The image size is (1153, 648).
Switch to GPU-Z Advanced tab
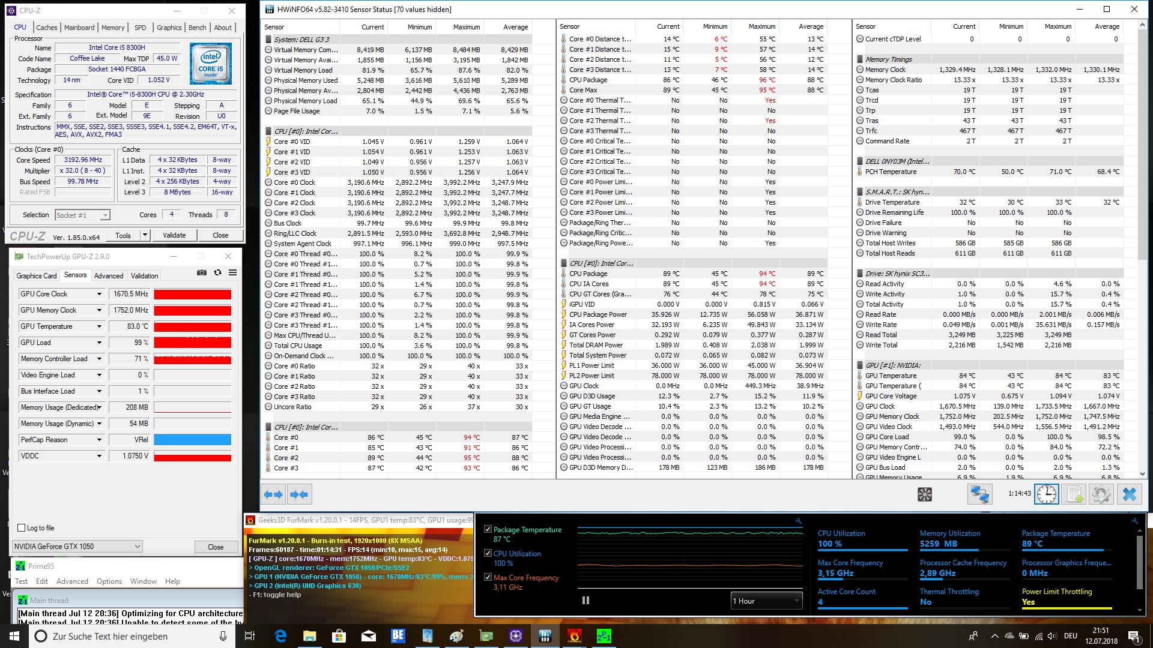click(109, 276)
